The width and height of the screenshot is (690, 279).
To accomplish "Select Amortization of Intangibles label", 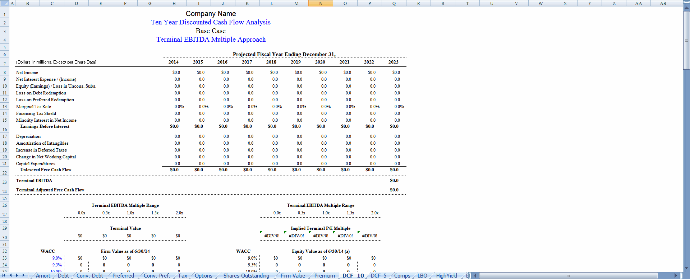I will coord(42,143).
